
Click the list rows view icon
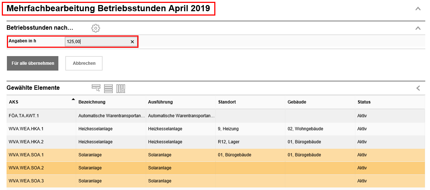(x=108, y=88)
